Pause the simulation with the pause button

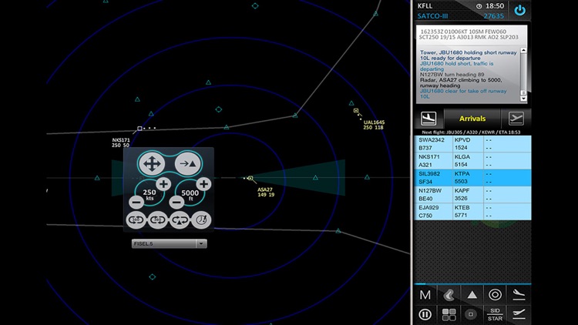425,315
